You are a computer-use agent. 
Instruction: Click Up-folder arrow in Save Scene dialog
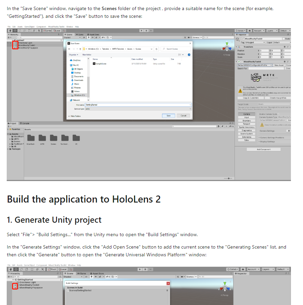click(80, 49)
